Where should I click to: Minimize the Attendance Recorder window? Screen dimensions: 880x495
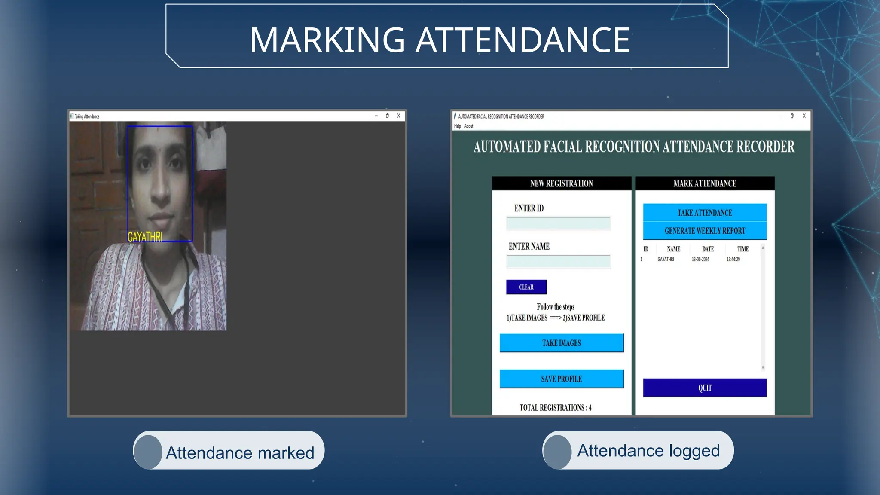point(780,116)
